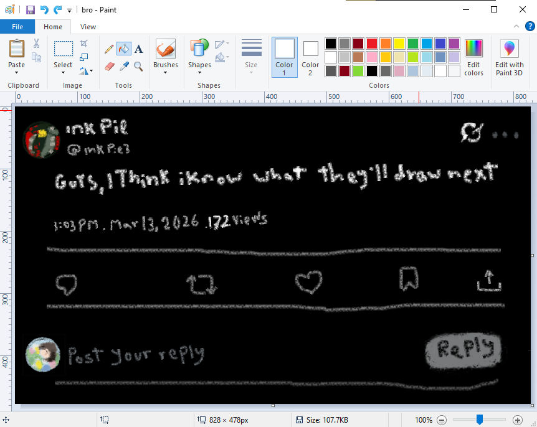Click the Select dashed rectangle icon
Image resolution: width=537 pixels, height=427 pixels.
pyautogui.click(x=64, y=49)
